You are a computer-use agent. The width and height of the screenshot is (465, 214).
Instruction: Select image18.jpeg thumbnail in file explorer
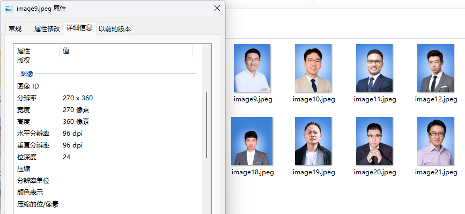coord(252,141)
